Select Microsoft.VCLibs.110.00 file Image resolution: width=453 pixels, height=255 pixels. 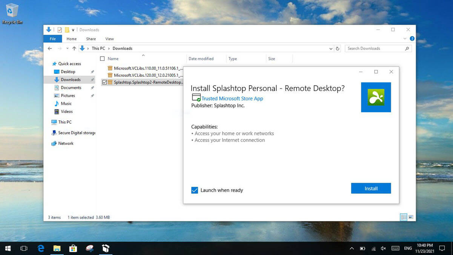(x=145, y=68)
